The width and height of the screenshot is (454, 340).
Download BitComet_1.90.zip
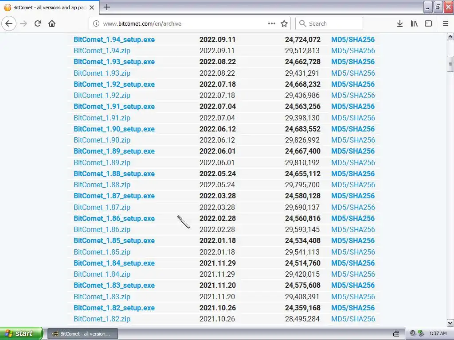pos(102,140)
